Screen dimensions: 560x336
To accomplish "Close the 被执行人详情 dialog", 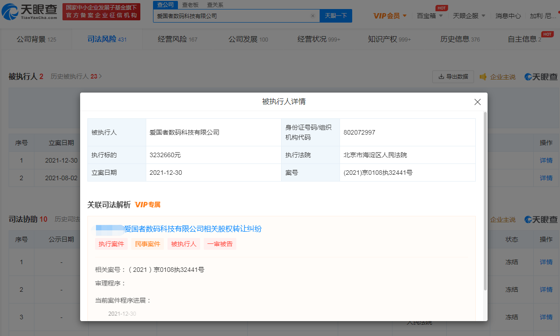I will [x=477, y=102].
